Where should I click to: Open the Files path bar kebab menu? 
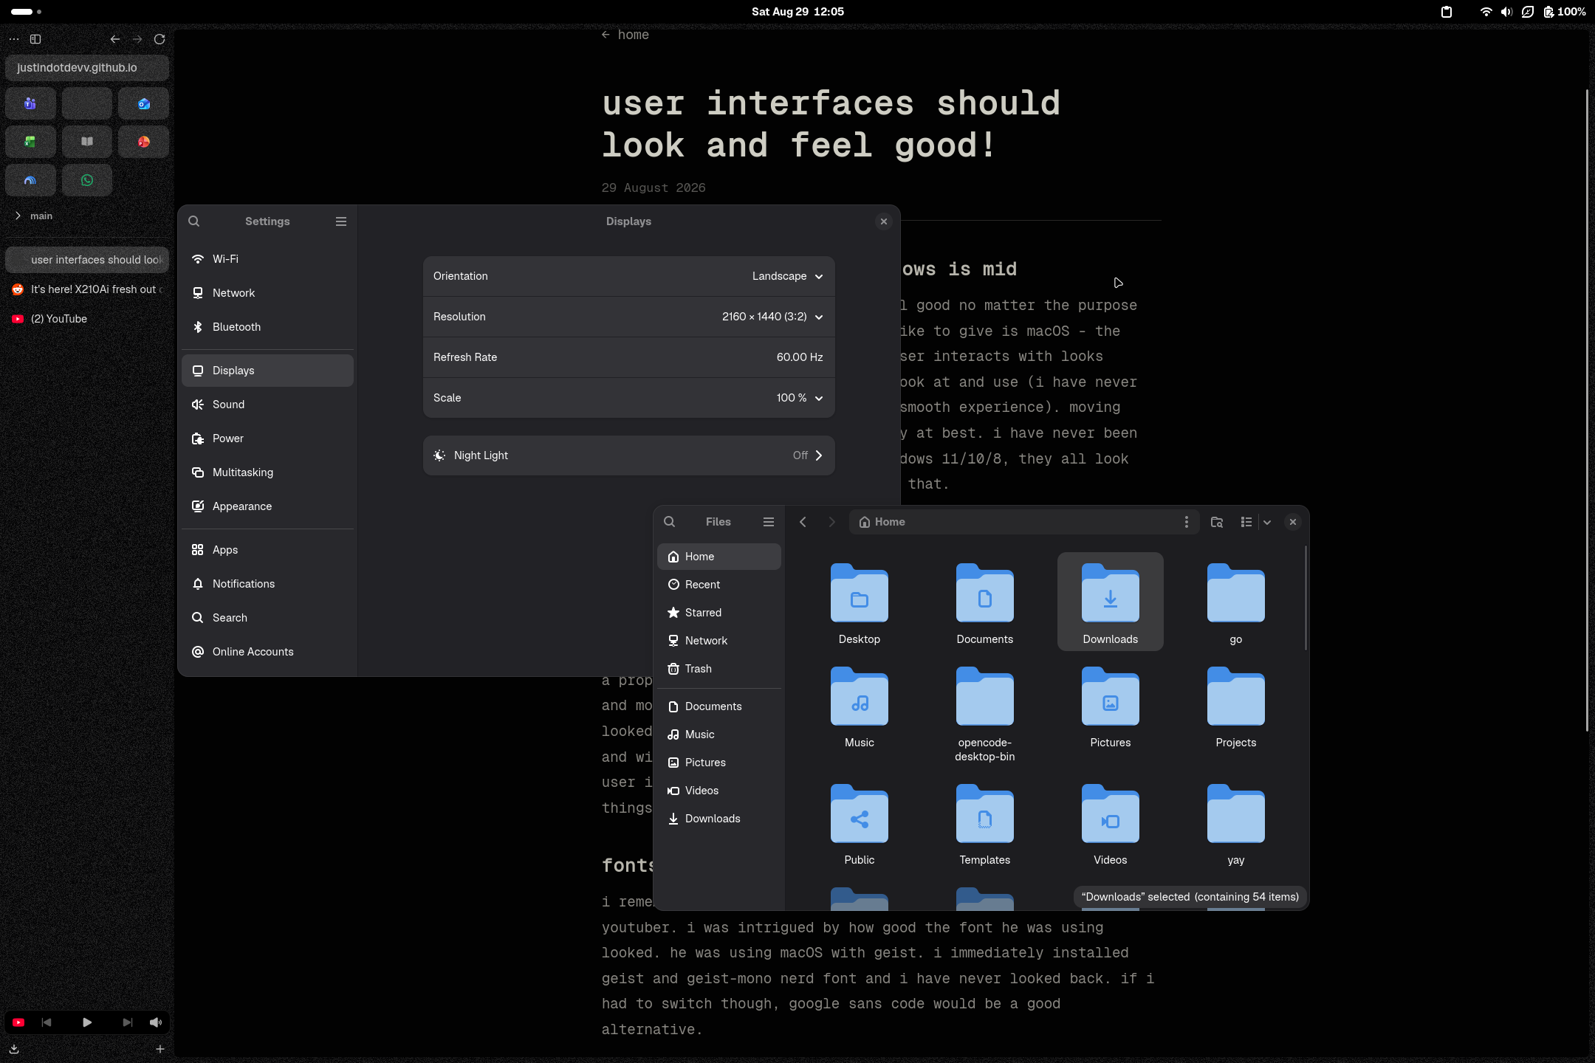[1187, 522]
